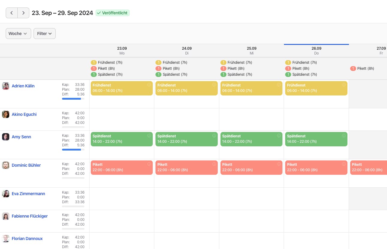Select the 26.09 Do column header

[316, 51]
